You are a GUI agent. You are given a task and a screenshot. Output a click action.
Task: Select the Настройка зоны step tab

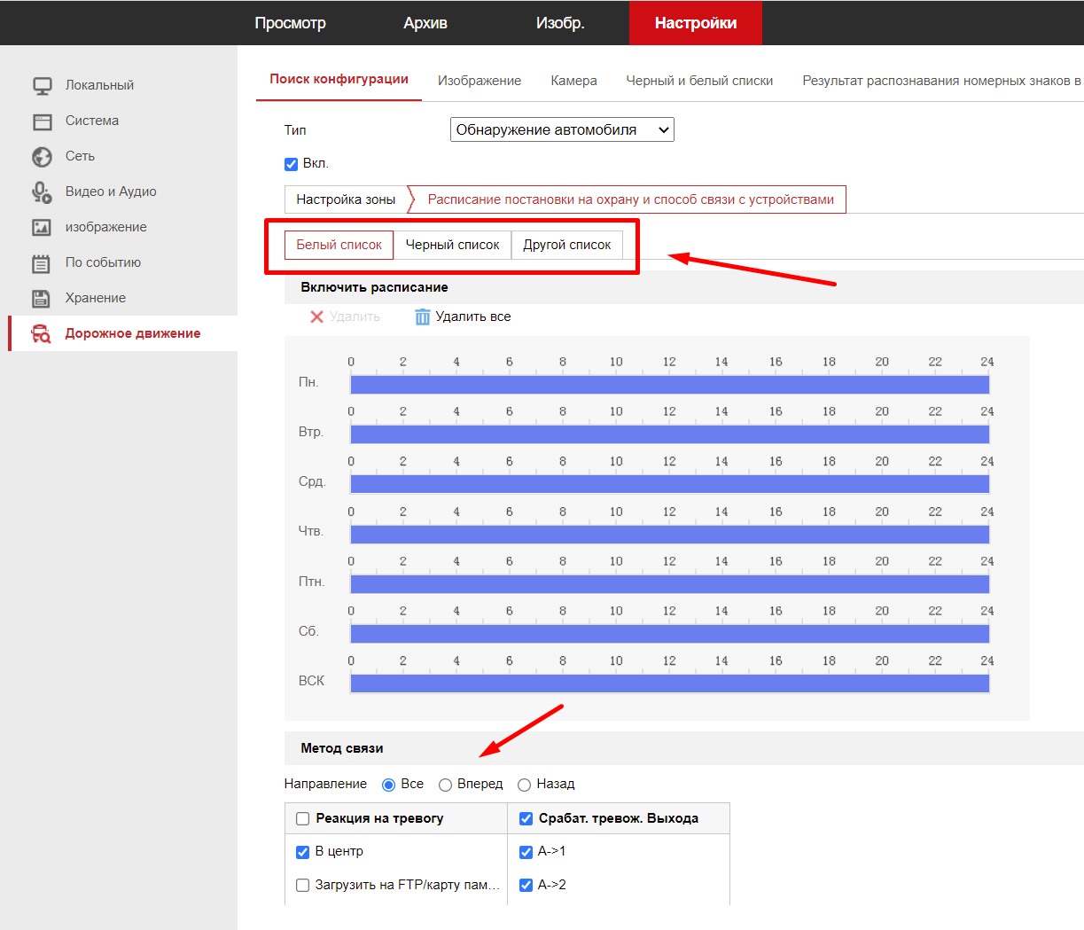coord(346,199)
